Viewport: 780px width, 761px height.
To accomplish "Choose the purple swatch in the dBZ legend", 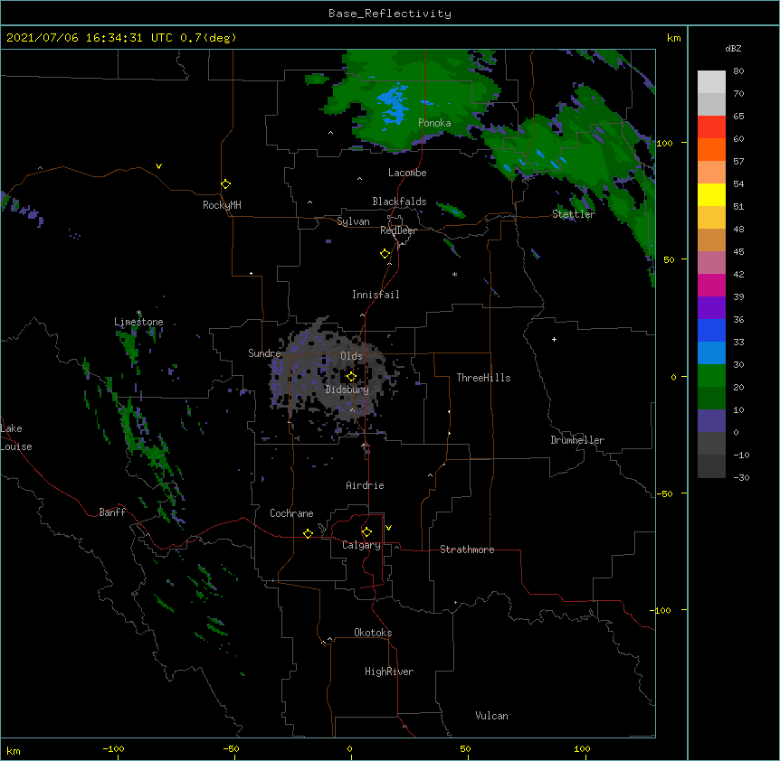I will (711, 308).
